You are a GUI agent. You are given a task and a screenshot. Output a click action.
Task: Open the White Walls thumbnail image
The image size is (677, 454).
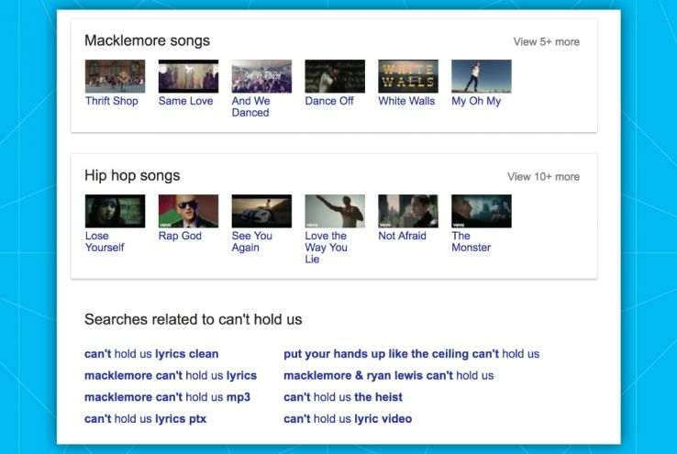point(408,76)
